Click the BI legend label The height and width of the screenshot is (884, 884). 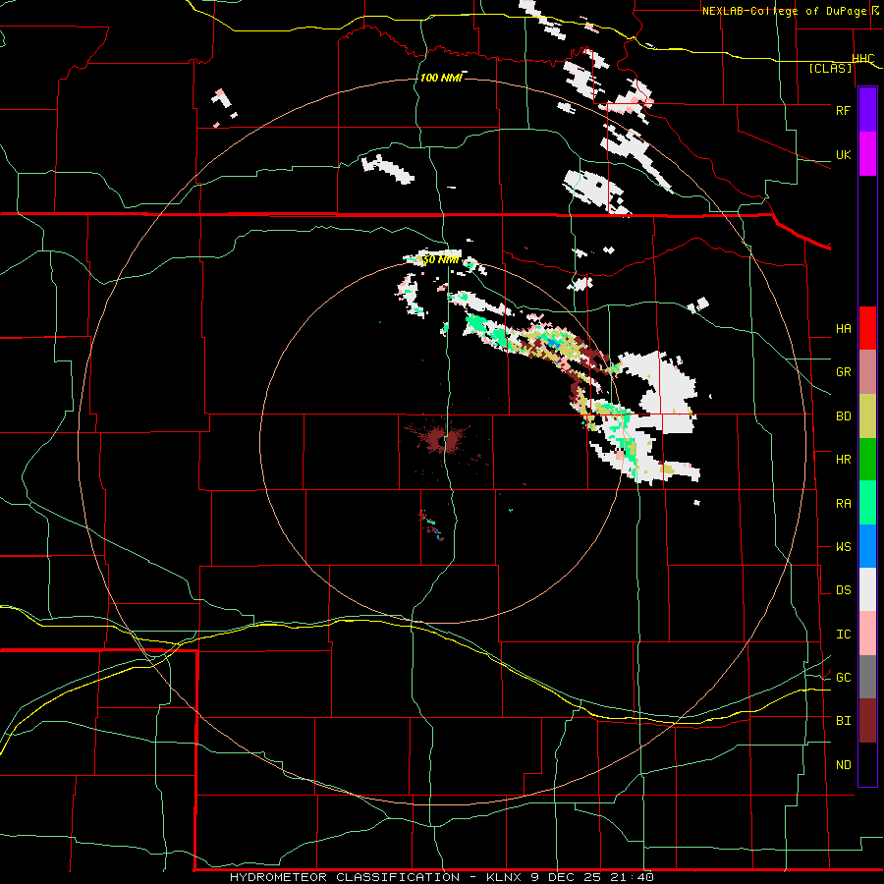[x=843, y=721]
